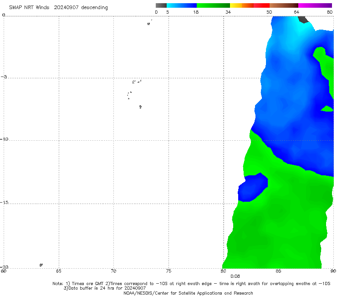Click the longitude axis label '70'
Screen dimensions: 337x296
pyautogui.click(x=113, y=271)
